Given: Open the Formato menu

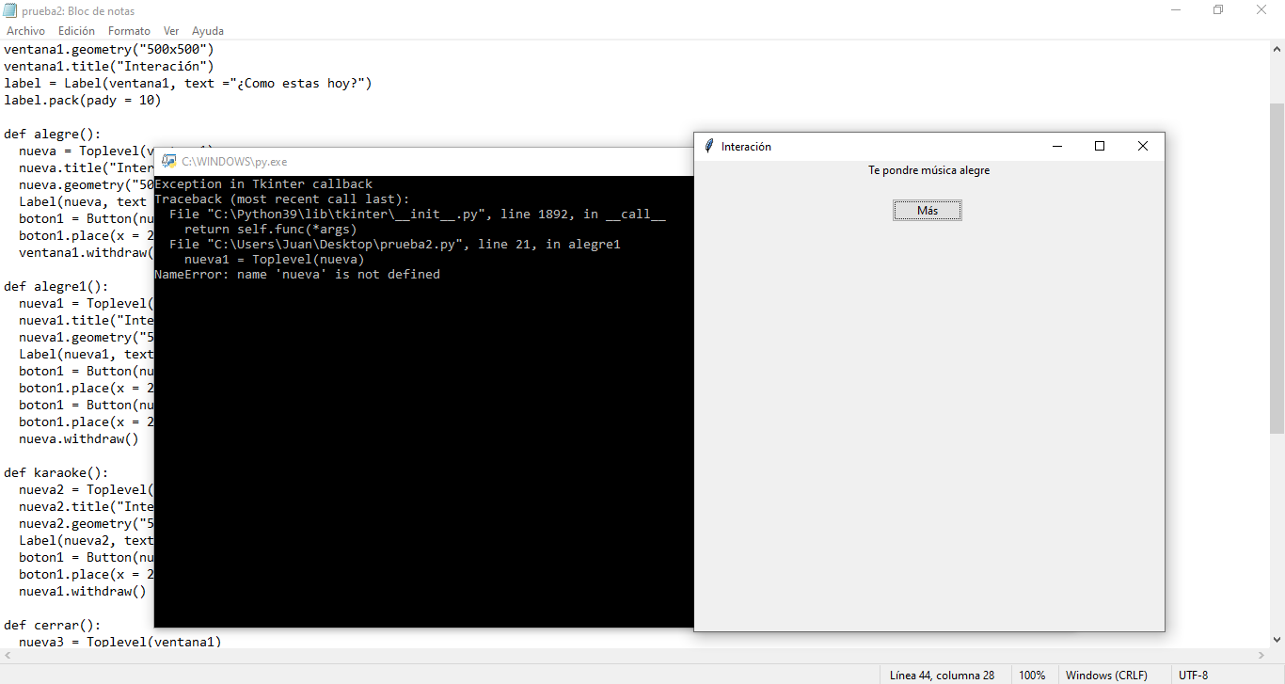Looking at the screenshot, I should click(129, 31).
